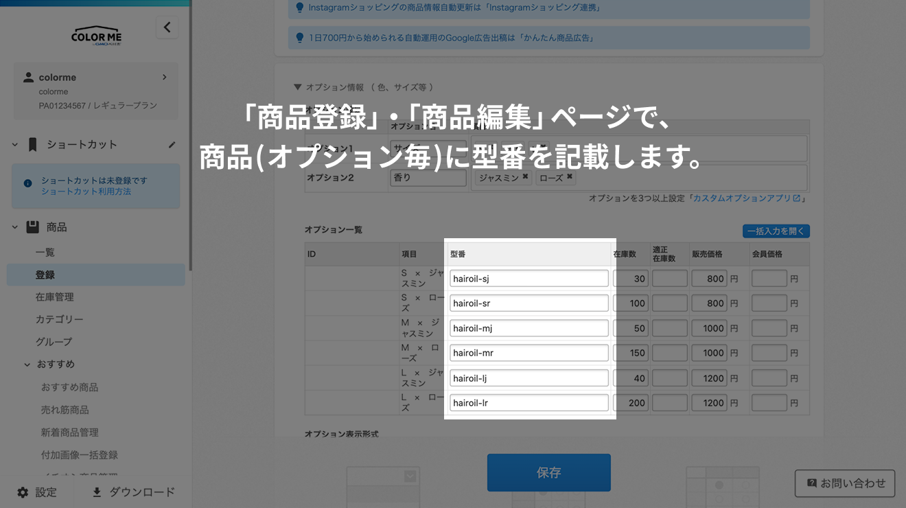Click the info icon in shortcut notice

coord(27,183)
